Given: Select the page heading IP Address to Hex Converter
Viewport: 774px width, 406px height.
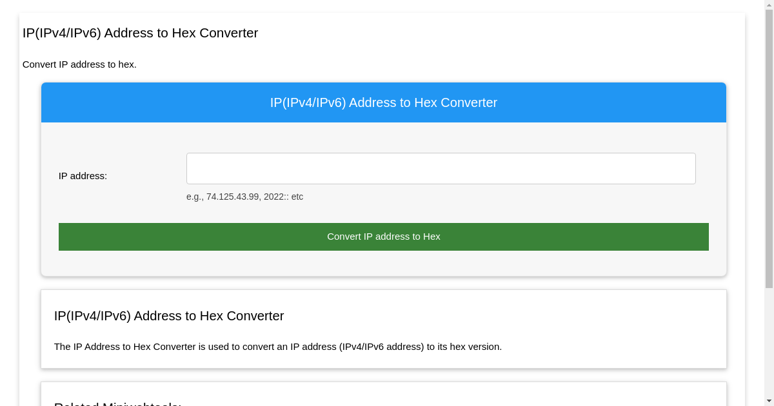Looking at the screenshot, I should [141, 33].
